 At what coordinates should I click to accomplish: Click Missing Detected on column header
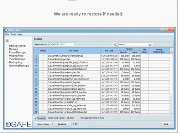coord(159,51)
